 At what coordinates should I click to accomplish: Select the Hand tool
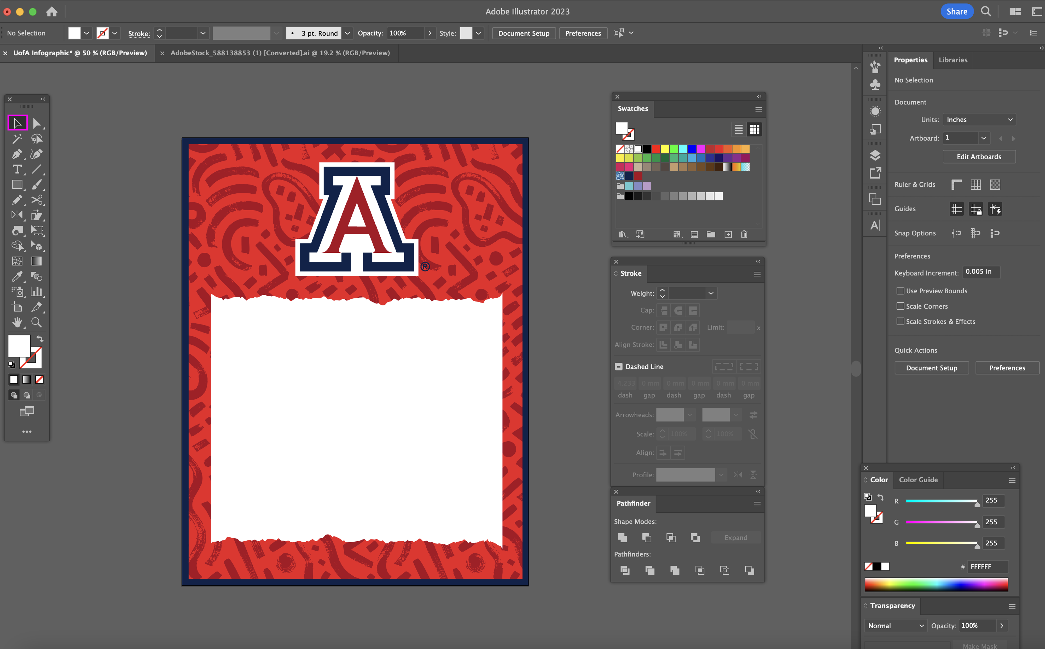(17, 322)
